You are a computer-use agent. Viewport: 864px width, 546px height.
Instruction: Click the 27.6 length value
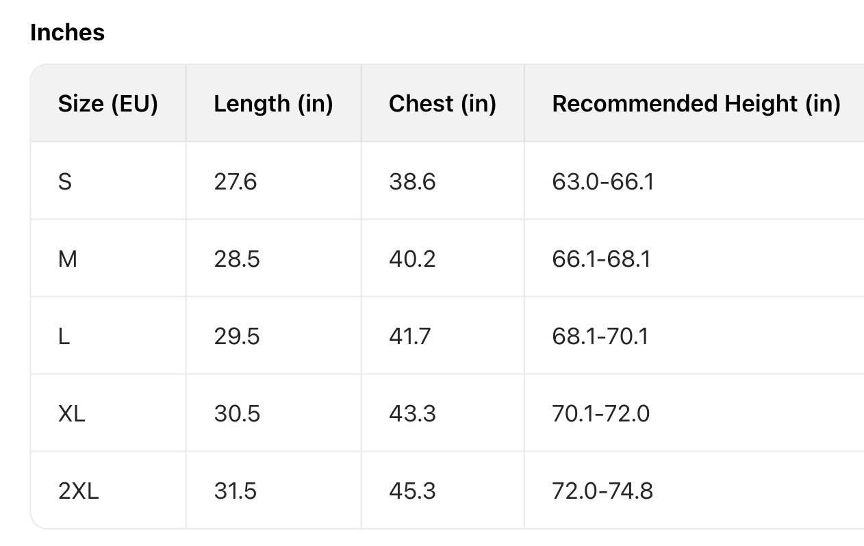[236, 182]
